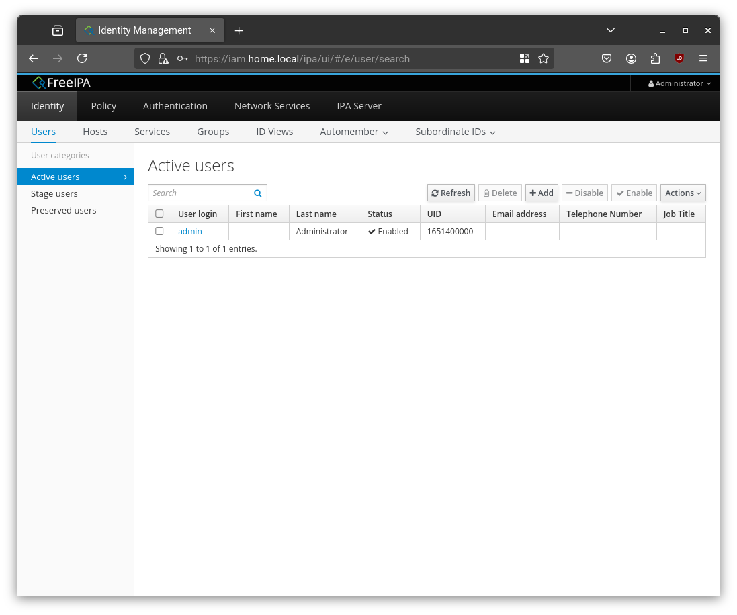Image resolution: width=737 pixels, height=615 pixels.
Task: Open the shield tracking protection icon
Action: pyautogui.click(x=145, y=58)
